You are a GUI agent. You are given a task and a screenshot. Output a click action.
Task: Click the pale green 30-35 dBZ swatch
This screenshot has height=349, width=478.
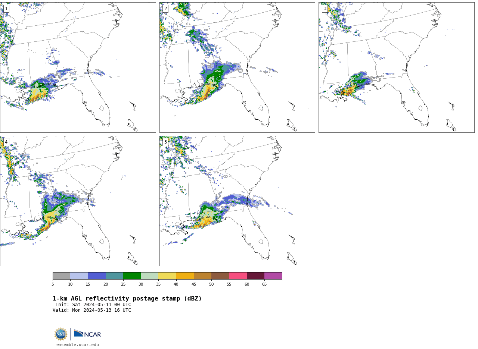click(x=149, y=276)
